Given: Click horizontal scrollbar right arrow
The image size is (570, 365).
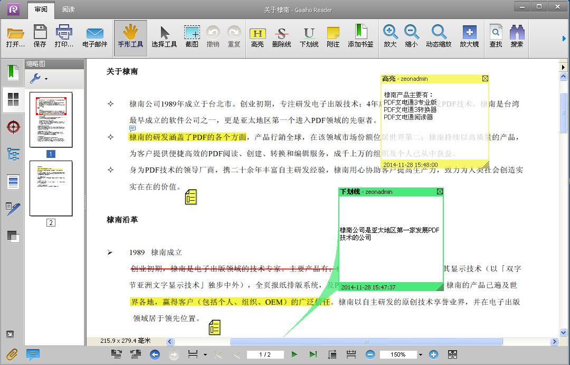Looking at the screenshot, I should click(554, 341).
